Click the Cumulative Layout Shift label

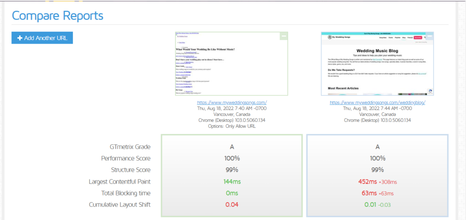tap(120, 205)
